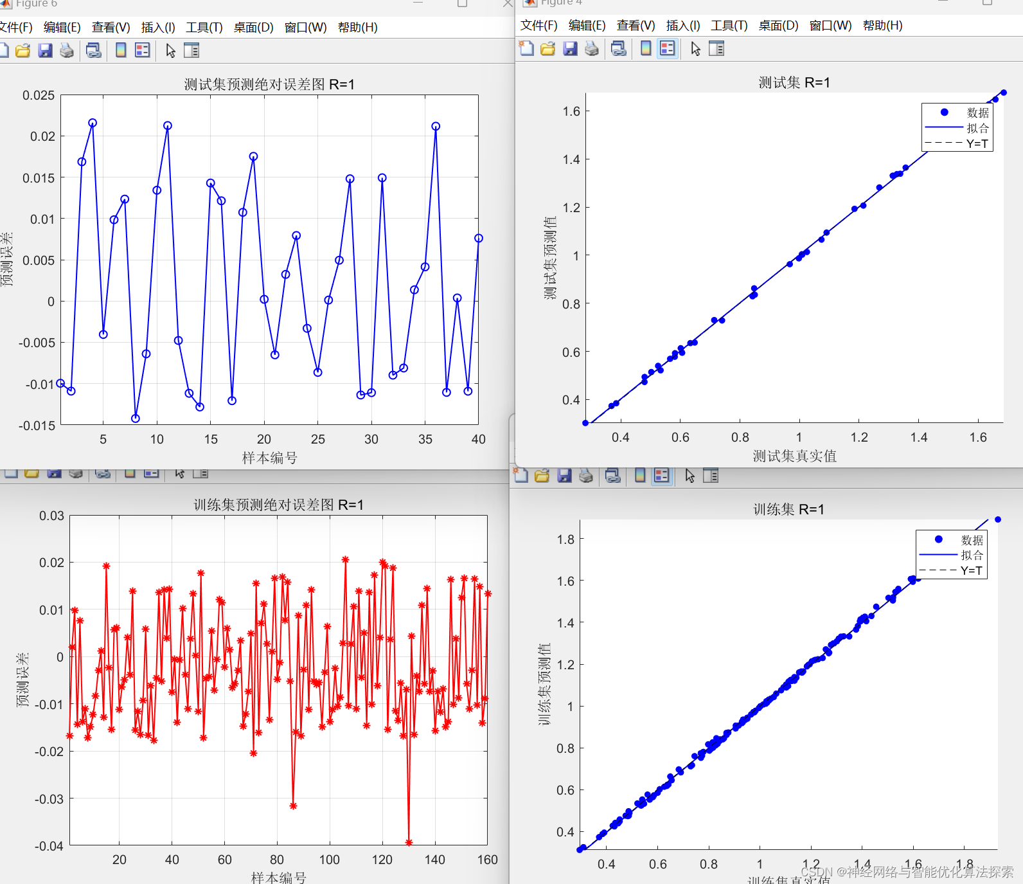Open 窗口(W) menu in Figure 4
Image resolution: width=1023 pixels, height=884 pixels.
(x=831, y=26)
